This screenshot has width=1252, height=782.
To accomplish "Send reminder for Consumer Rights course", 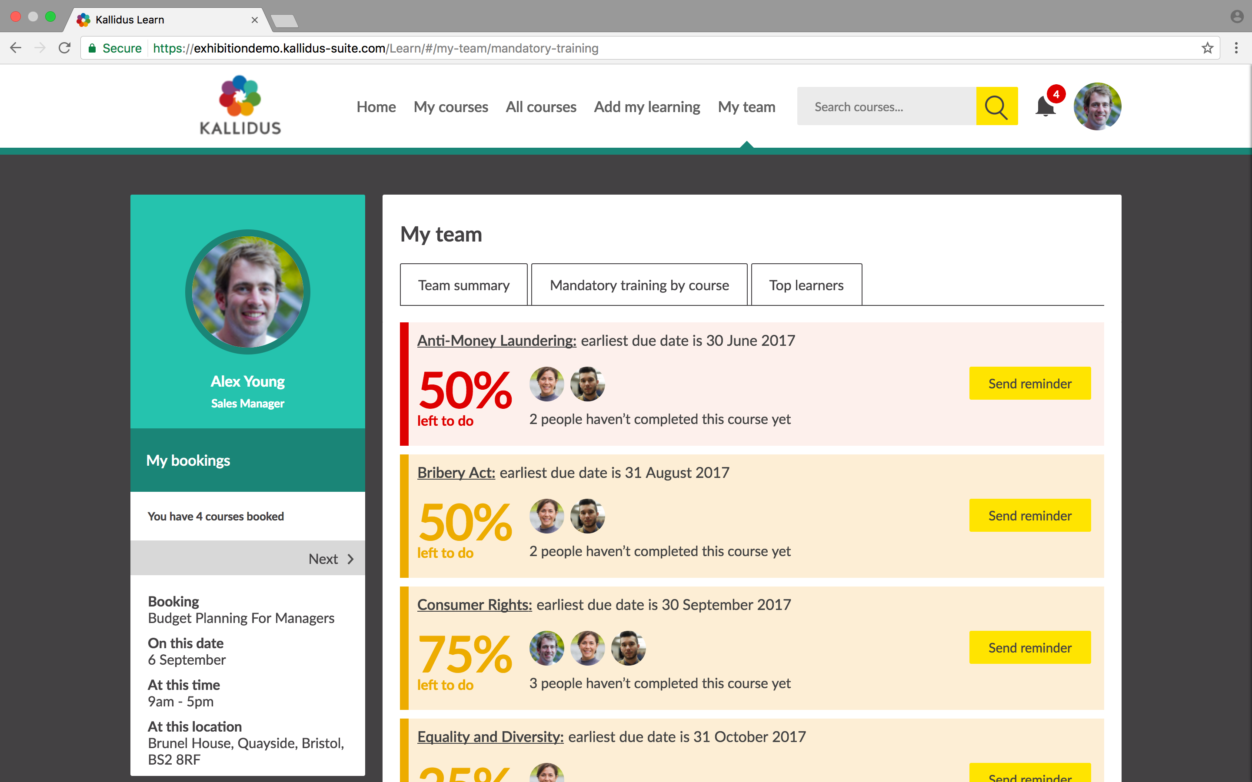I will (1029, 647).
